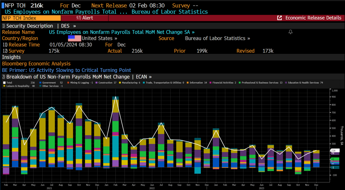Screen dimensions: 345x190
Task: Open Economic Release Details popout icon
Action: pos(280,18)
